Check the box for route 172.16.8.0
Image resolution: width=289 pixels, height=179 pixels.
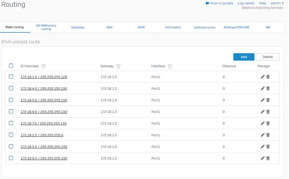click(x=11, y=158)
